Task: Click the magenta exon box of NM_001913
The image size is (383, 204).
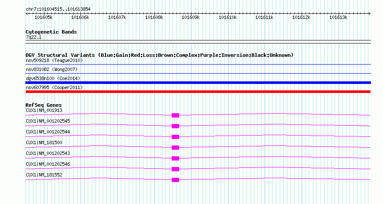Action: coord(176,115)
